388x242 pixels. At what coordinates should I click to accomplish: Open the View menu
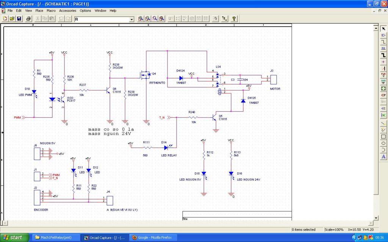pos(28,11)
